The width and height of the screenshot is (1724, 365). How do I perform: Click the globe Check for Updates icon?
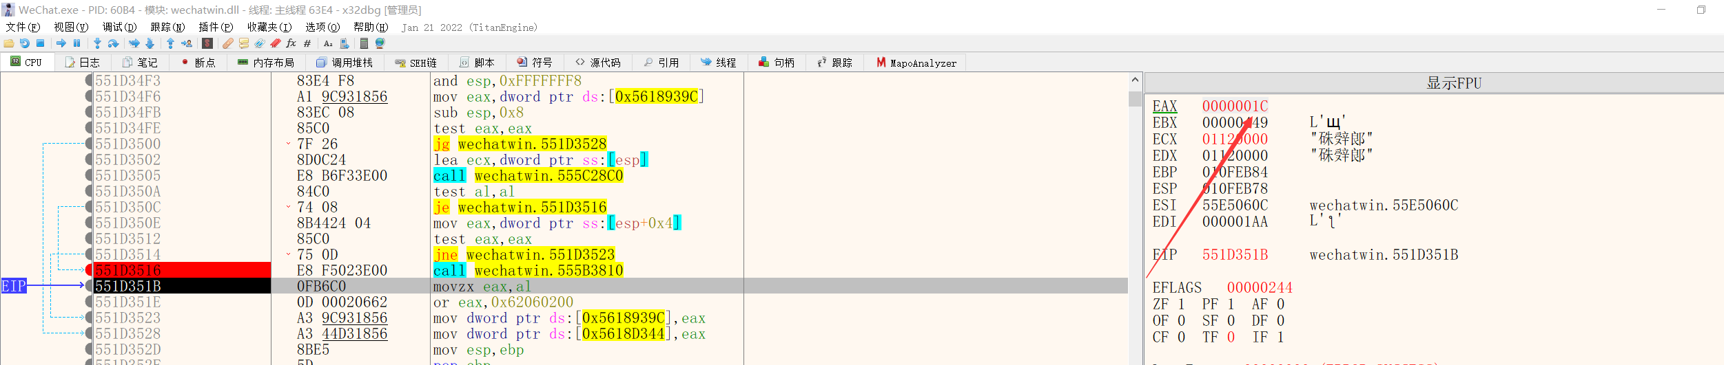380,43
